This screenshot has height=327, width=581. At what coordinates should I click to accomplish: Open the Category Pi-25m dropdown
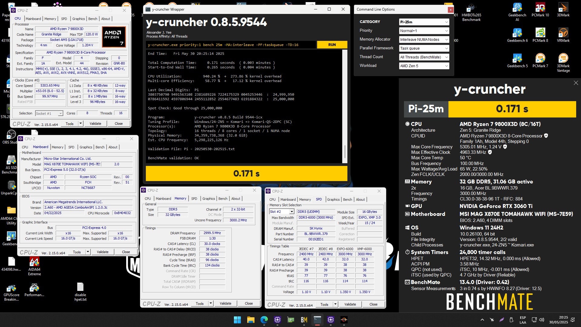tap(424, 22)
